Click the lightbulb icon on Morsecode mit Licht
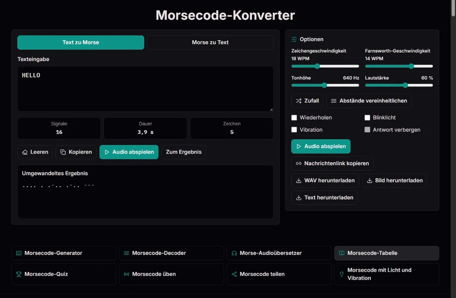The height and width of the screenshot is (298, 456). (342, 274)
